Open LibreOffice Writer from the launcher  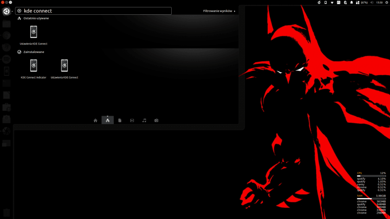coord(6,95)
